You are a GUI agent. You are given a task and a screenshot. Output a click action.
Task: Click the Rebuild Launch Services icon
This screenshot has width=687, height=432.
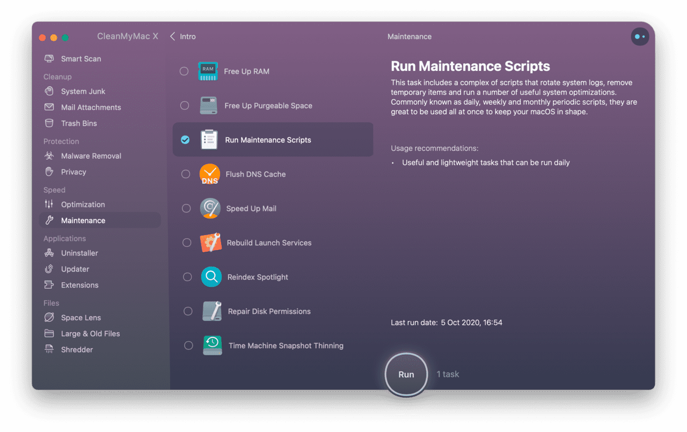[x=211, y=243]
